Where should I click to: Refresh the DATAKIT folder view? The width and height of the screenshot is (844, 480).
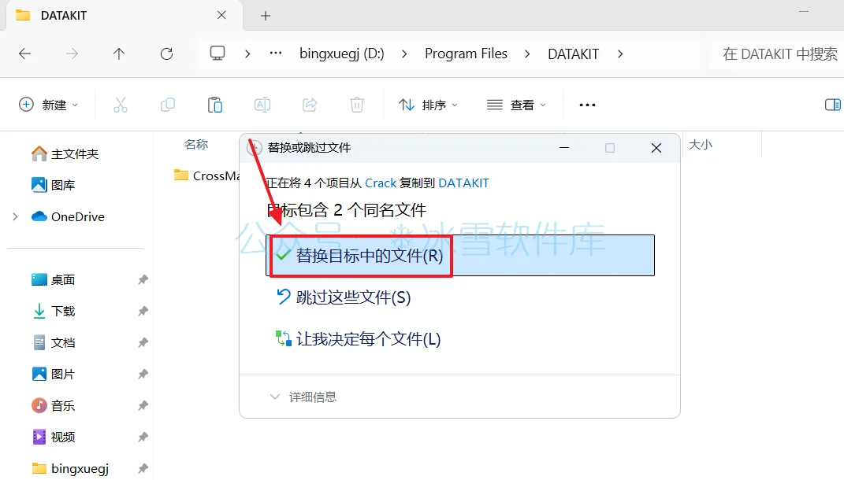coord(167,54)
